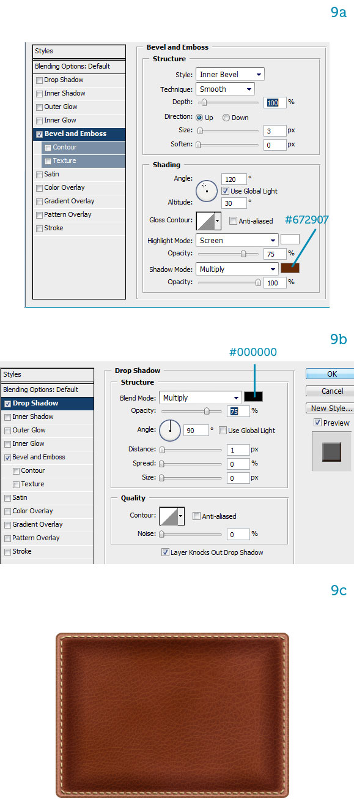Click the black Drop Shadow color swatch
Image resolution: width=354 pixels, height=806 pixels.
tap(253, 397)
